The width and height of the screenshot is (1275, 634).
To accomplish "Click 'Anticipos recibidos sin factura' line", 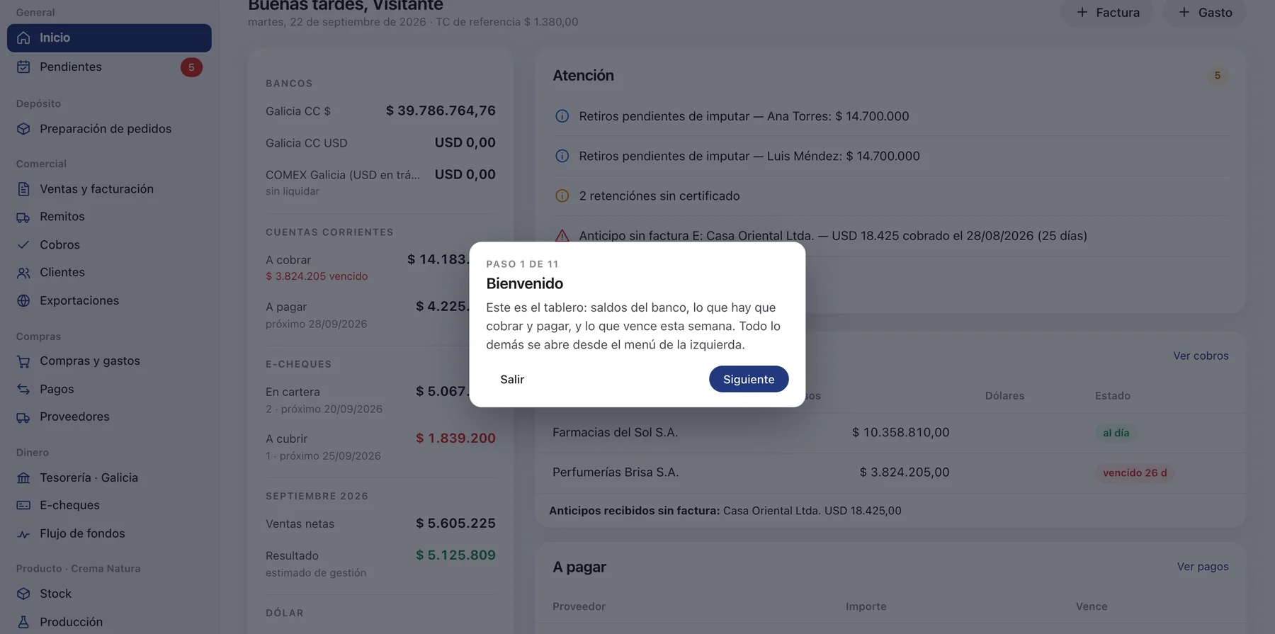I will click(725, 511).
